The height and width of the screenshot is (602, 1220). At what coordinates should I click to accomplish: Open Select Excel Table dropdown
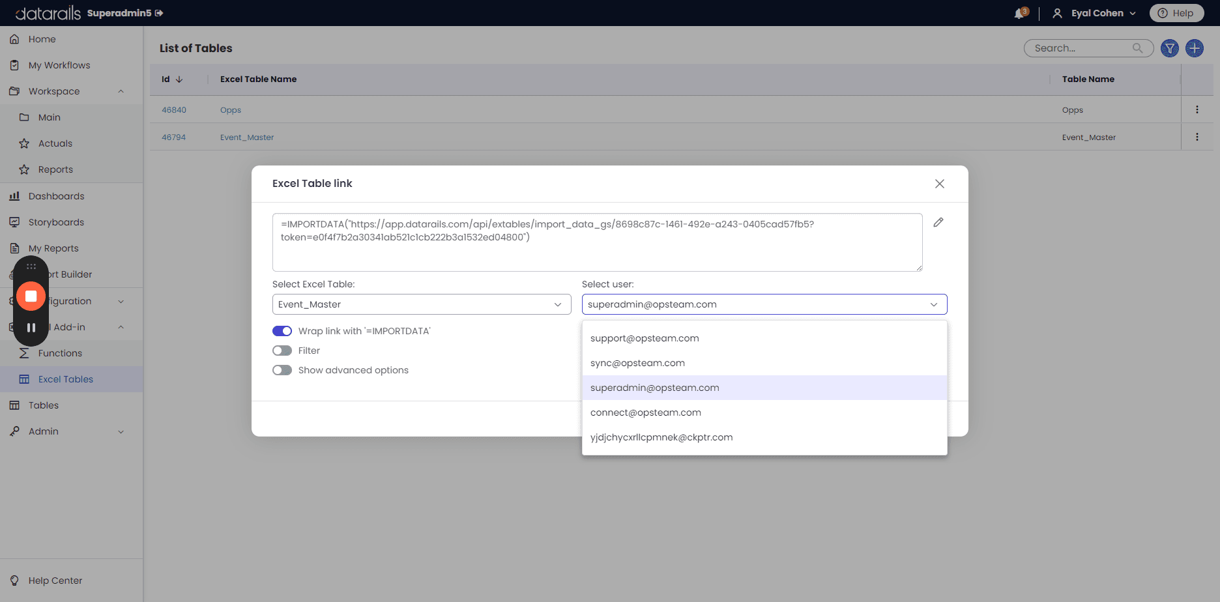tap(422, 304)
